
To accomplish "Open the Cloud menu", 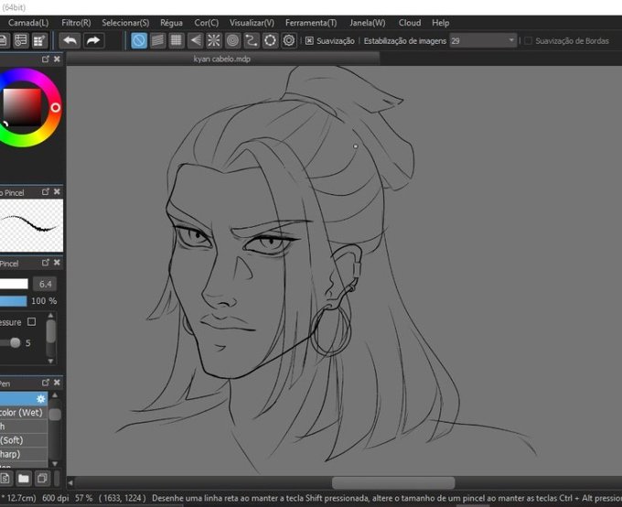I will (410, 23).
